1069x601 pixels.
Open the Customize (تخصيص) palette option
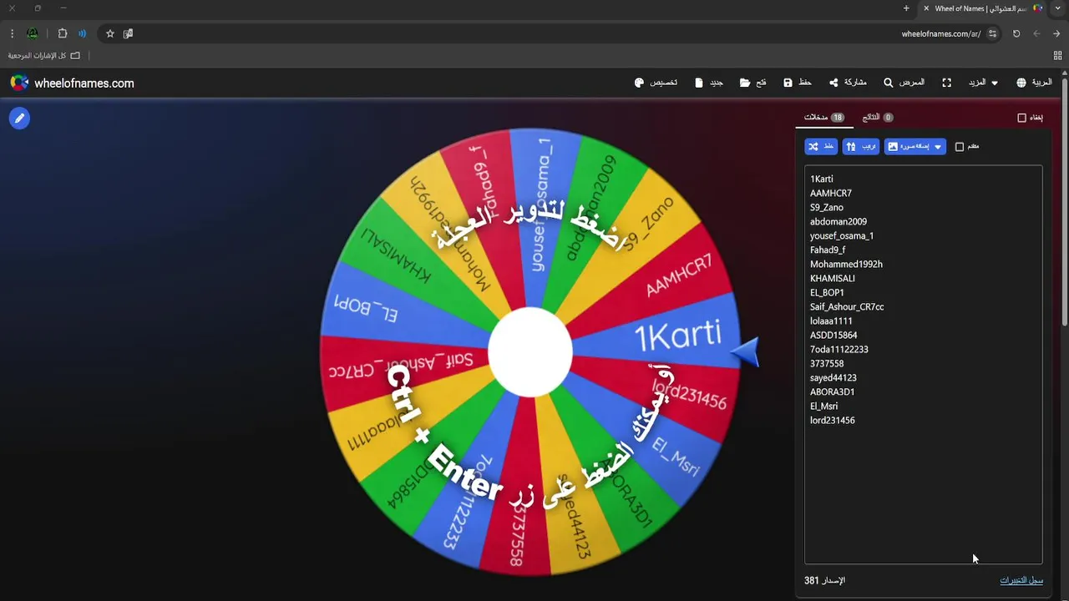pyautogui.click(x=656, y=83)
